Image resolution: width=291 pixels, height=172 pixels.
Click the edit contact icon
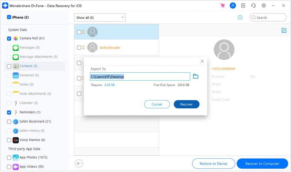click(284, 30)
